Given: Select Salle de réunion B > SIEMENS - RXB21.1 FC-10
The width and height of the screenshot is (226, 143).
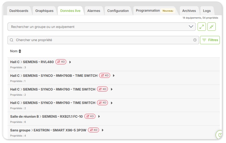Looking at the screenshot, I should tap(46, 116).
